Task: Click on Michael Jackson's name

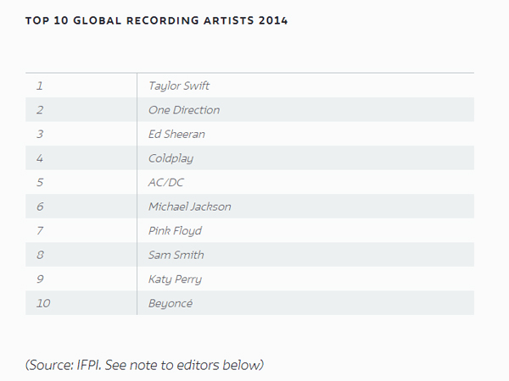Action: point(189,207)
